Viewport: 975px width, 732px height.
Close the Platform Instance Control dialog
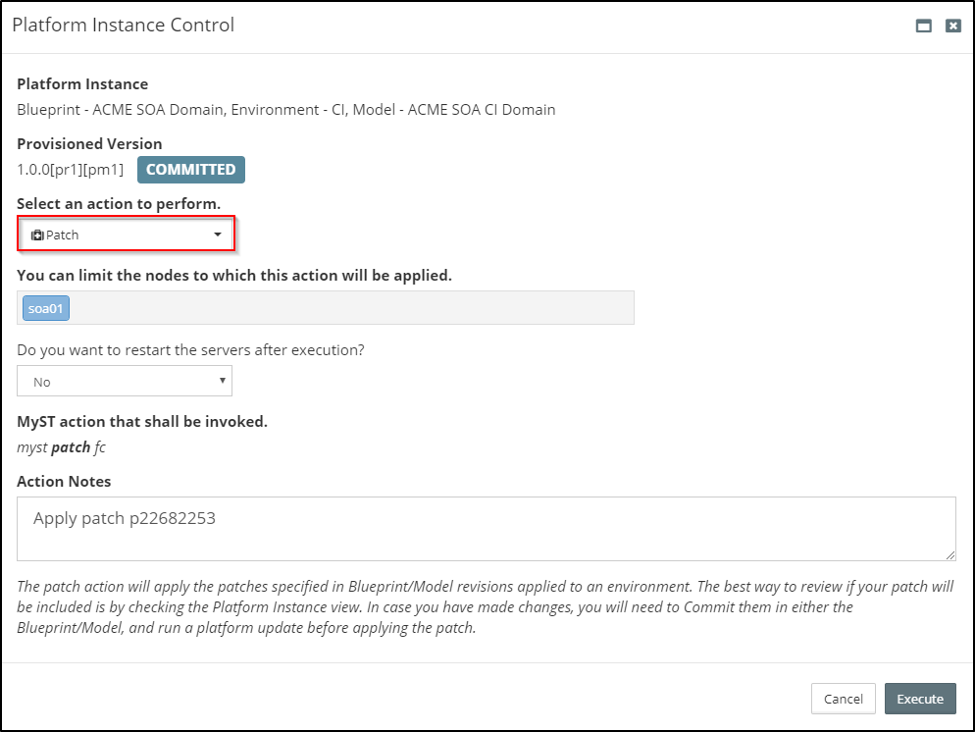(x=952, y=26)
